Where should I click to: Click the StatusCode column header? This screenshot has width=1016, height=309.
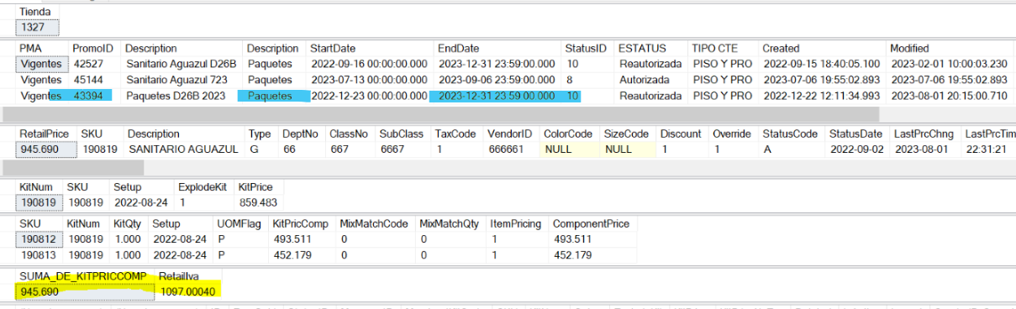(x=792, y=134)
